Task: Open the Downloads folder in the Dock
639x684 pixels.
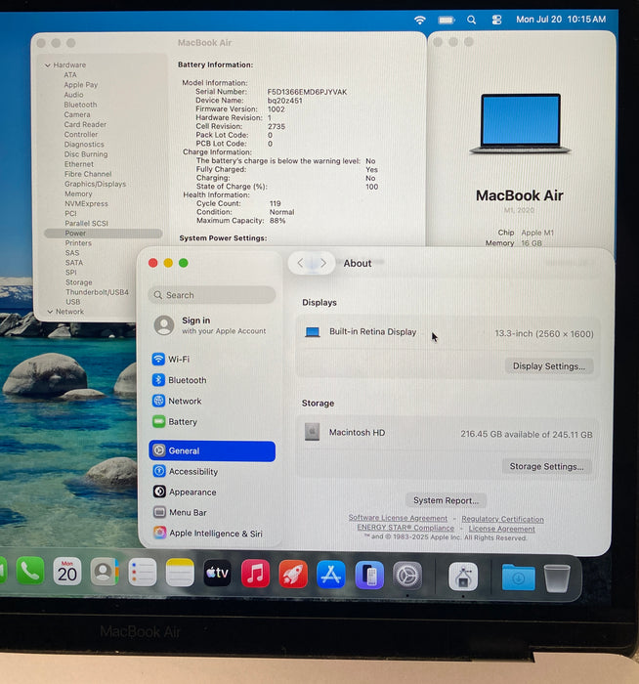Action: 518,577
